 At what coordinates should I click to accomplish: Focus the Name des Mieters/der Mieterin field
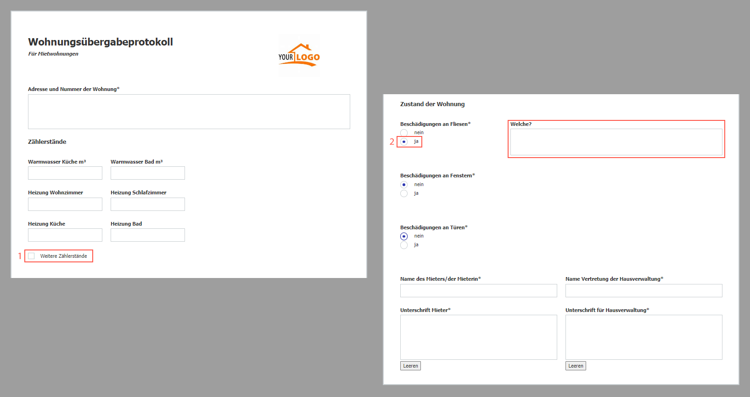[478, 291]
